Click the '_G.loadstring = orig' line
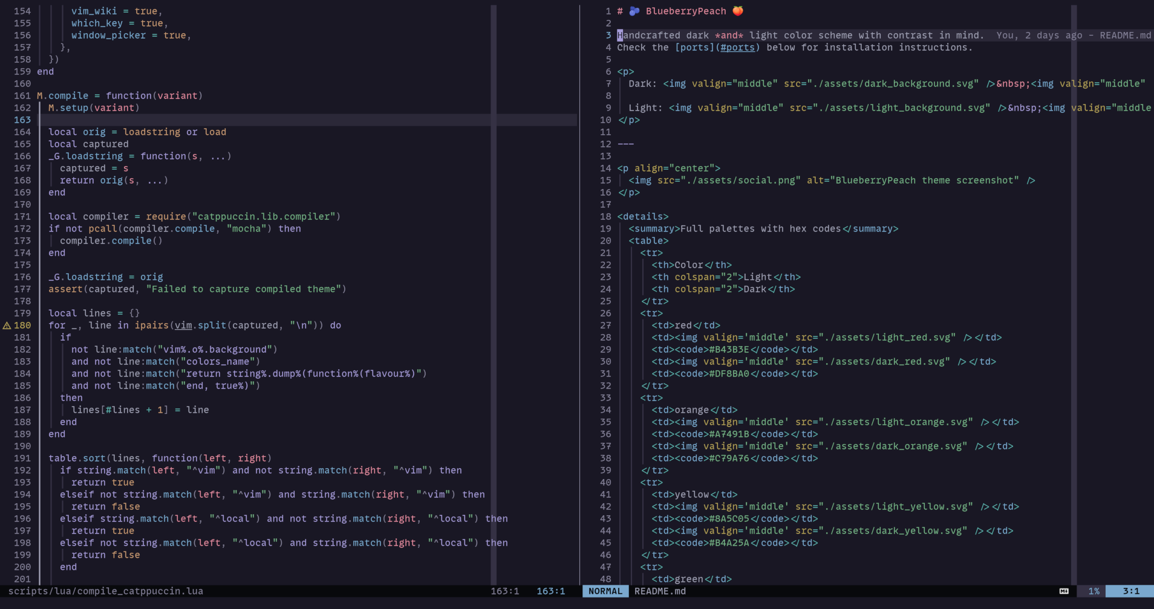 (x=106, y=277)
